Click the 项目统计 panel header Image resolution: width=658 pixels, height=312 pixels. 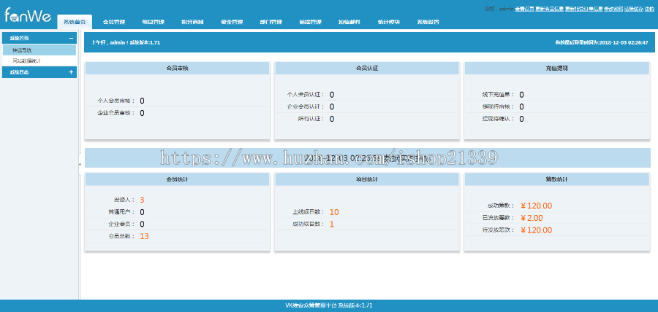[x=367, y=179]
